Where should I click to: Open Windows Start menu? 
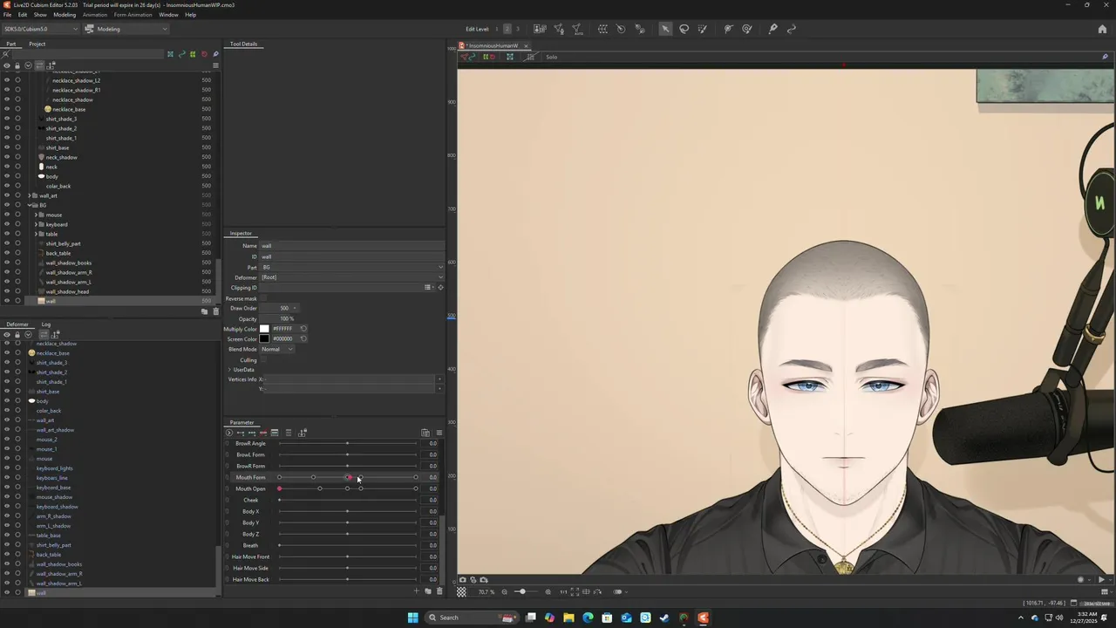coord(412,618)
